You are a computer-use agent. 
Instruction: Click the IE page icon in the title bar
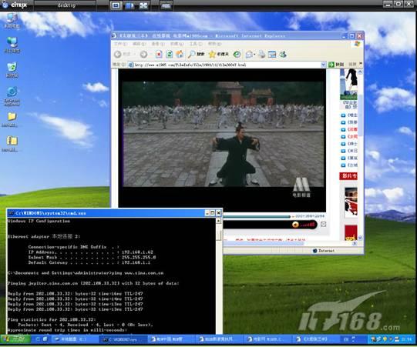coord(114,35)
